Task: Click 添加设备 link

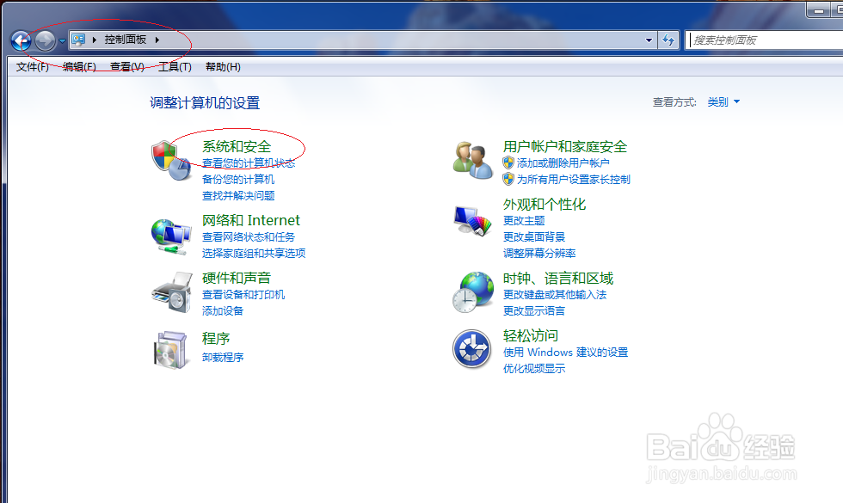Action: (223, 310)
